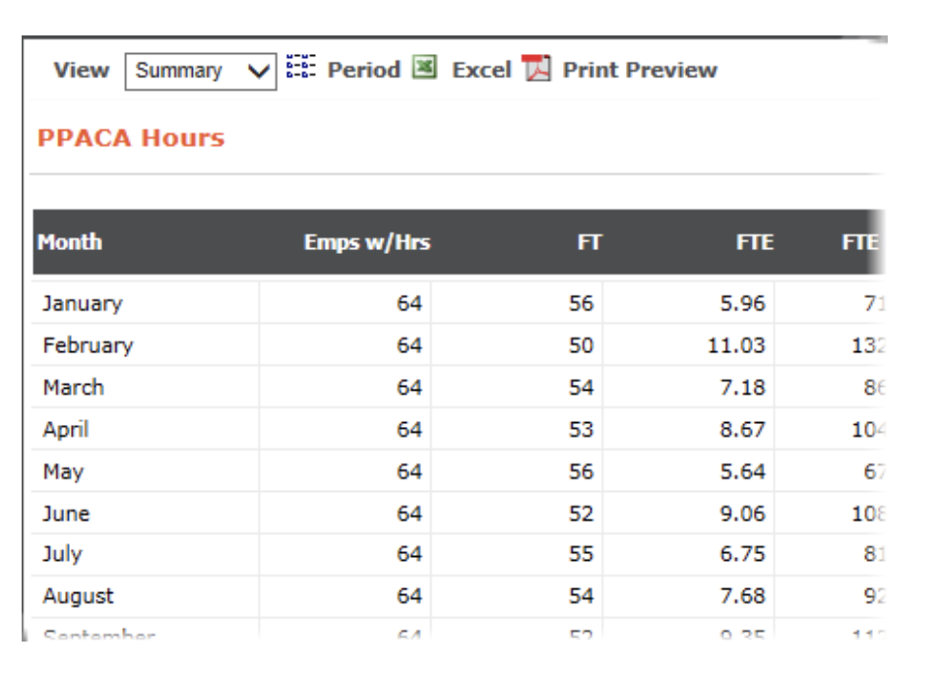935x675 pixels.
Task: Click the Excel export link
Action: point(481,71)
